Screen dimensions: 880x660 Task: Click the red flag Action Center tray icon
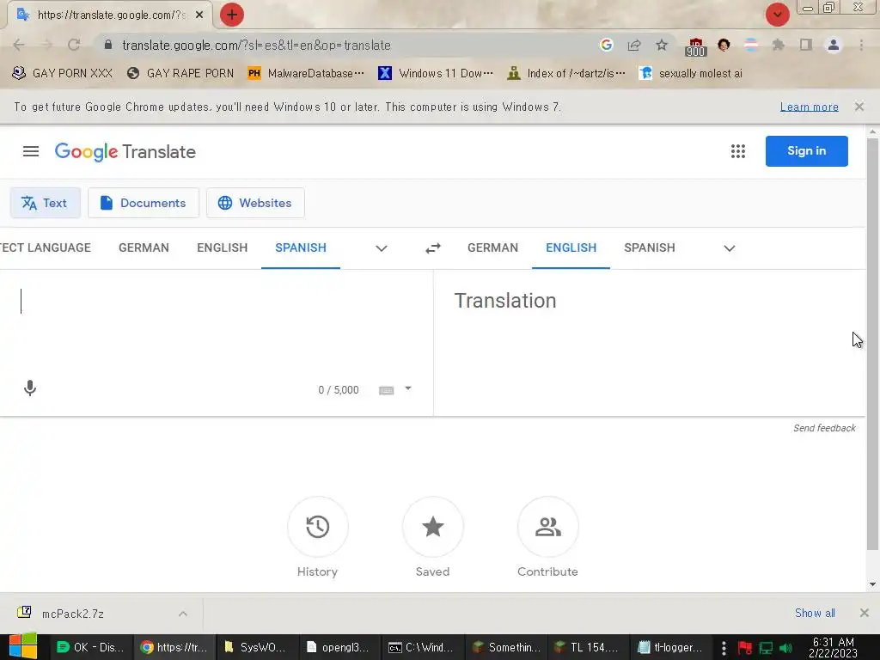(x=745, y=648)
